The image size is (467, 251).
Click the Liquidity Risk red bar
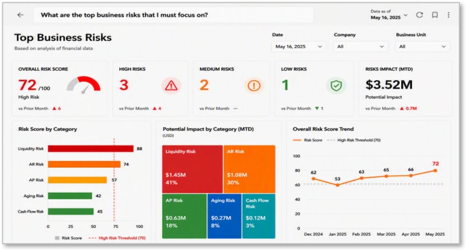(x=91, y=149)
